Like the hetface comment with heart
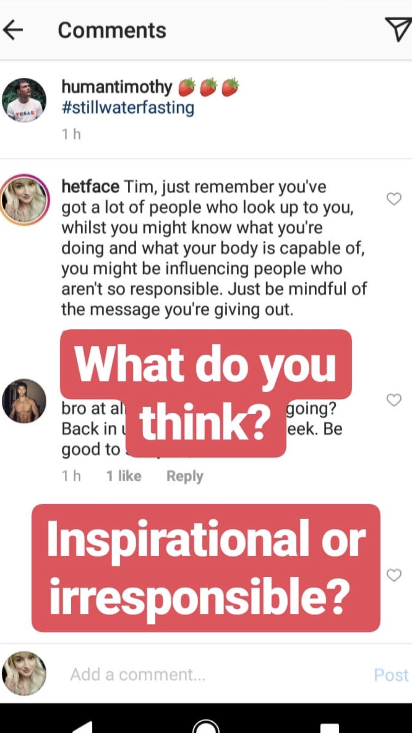This screenshot has width=412, height=733. pyautogui.click(x=394, y=199)
